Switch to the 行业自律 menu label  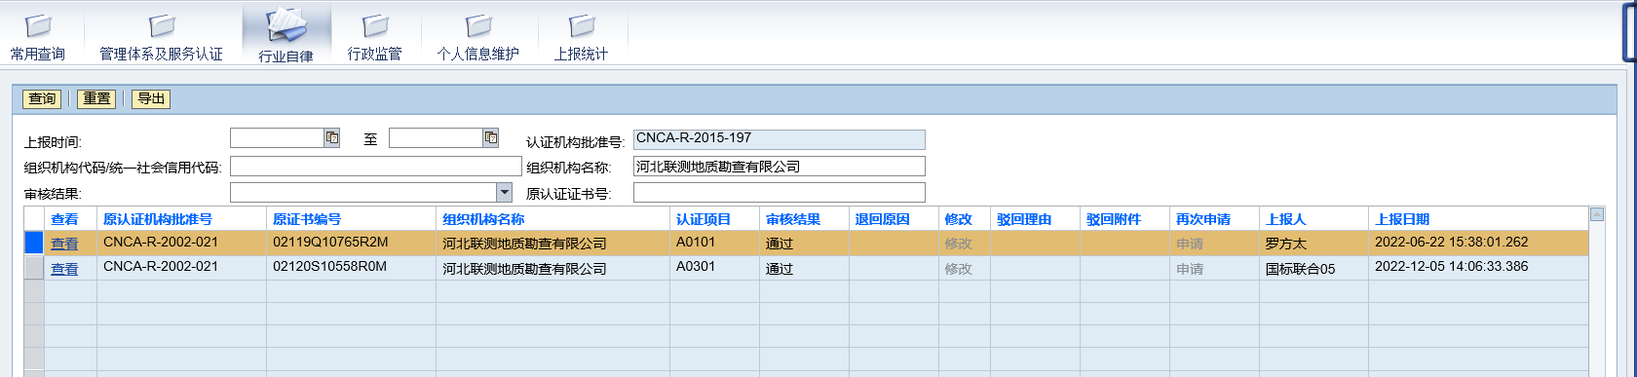point(286,57)
